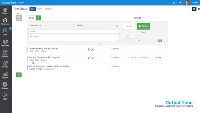Screen dimensions: 200x113
Task: Edit Quickbook API integration entry with pencil
Action: [157, 57]
